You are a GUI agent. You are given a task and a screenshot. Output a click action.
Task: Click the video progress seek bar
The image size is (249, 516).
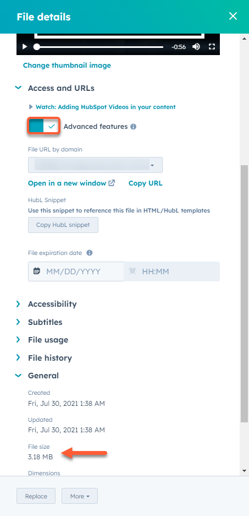click(x=98, y=47)
